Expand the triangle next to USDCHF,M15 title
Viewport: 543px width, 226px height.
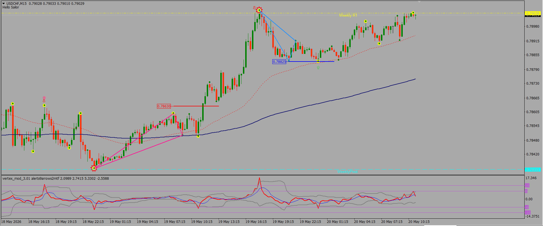click(4, 4)
